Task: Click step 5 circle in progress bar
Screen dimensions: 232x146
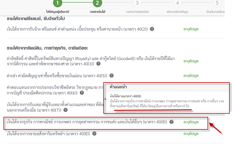Action: point(217,3)
